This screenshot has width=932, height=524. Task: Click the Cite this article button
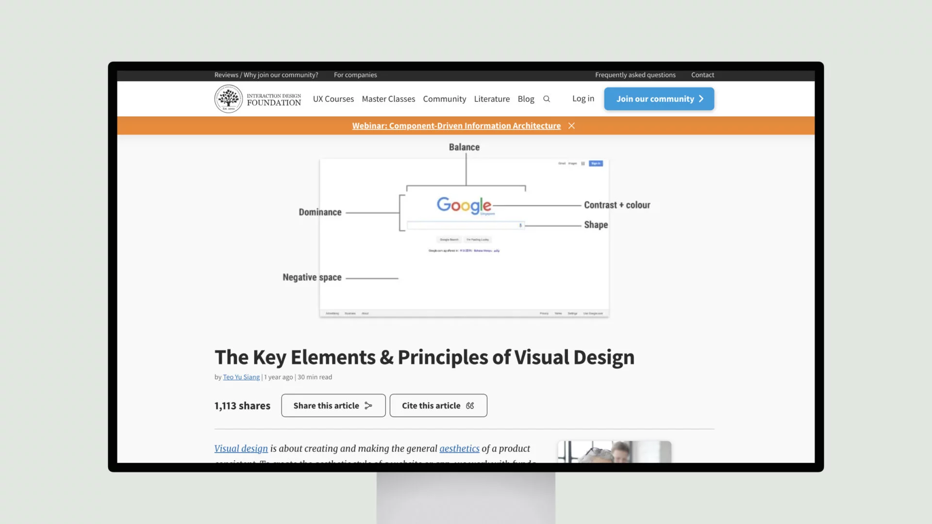438,406
